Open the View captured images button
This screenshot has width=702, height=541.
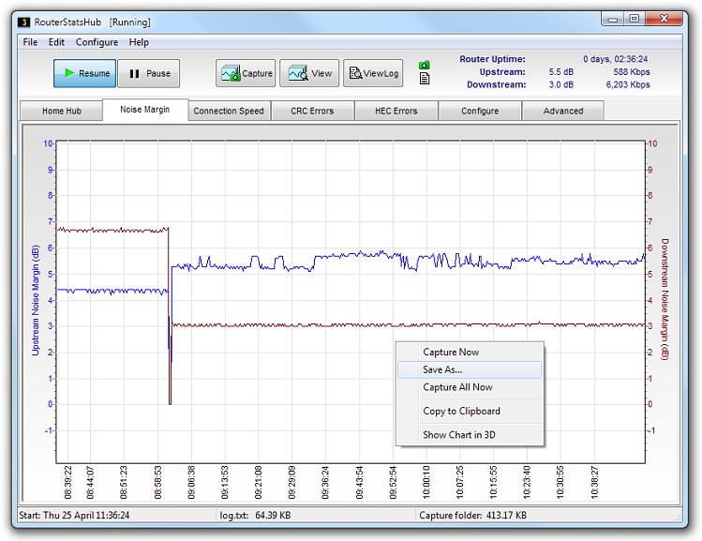point(309,73)
